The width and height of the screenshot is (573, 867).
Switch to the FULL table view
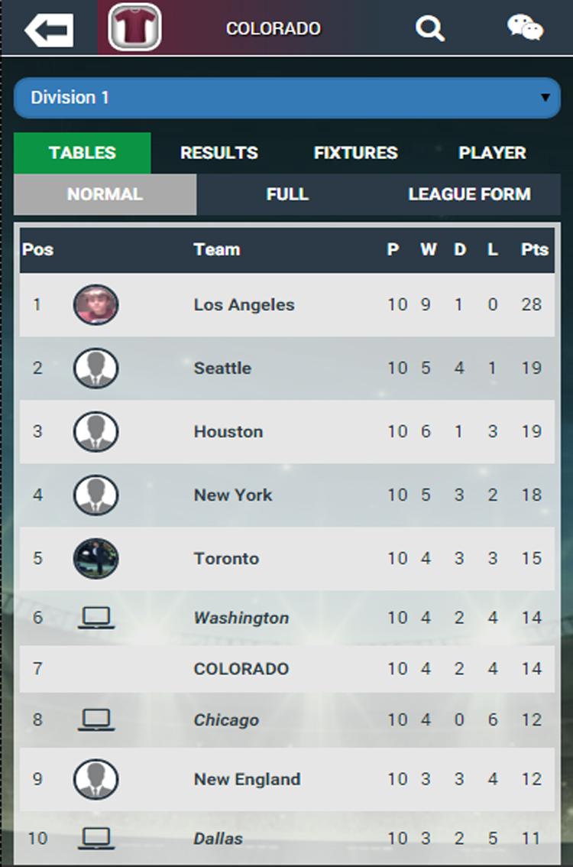(x=288, y=194)
